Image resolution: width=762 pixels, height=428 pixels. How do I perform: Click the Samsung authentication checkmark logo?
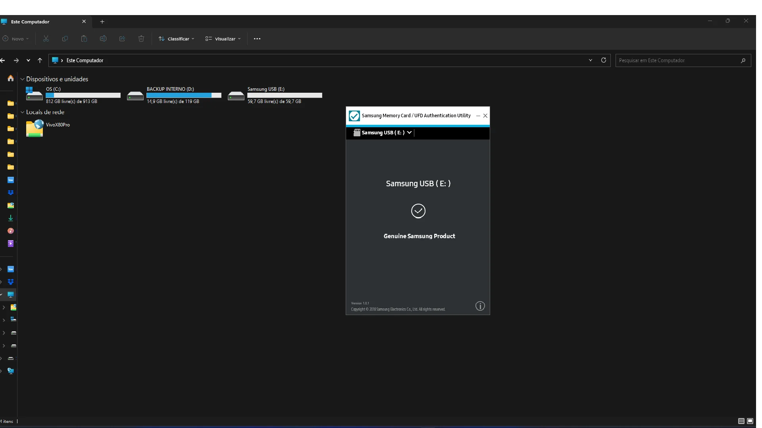(354, 116)
